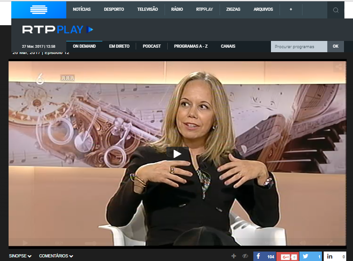Click the RTP Play logo
This screenshot has height=261, width=353.
[x=58, y=30]
